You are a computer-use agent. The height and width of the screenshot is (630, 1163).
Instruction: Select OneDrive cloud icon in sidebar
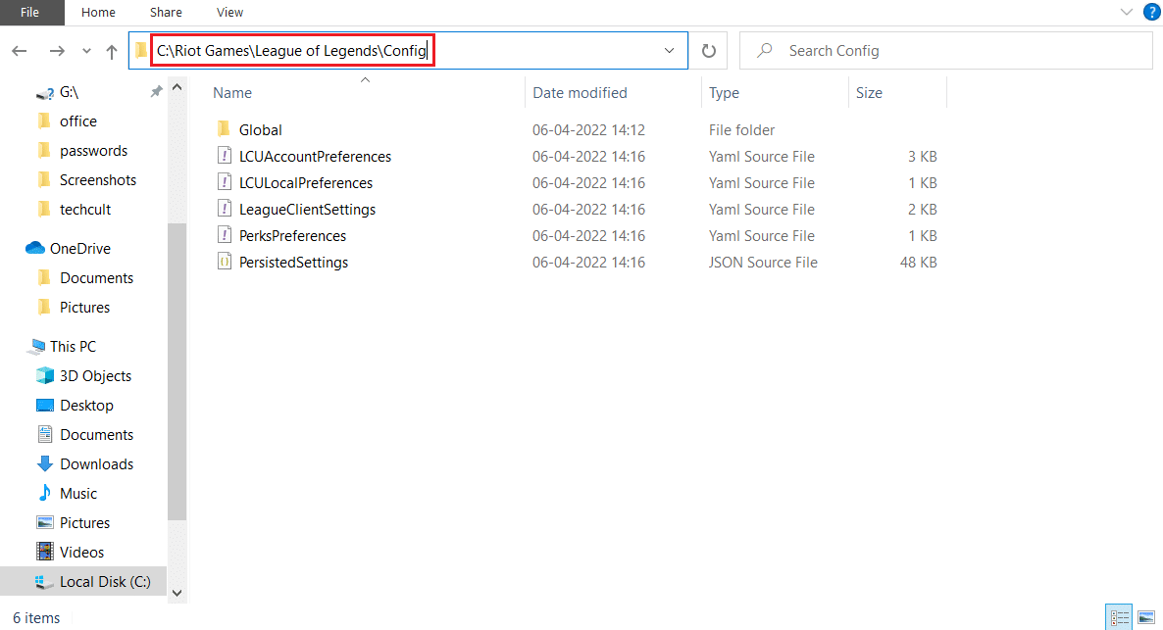tap(35, 248)
